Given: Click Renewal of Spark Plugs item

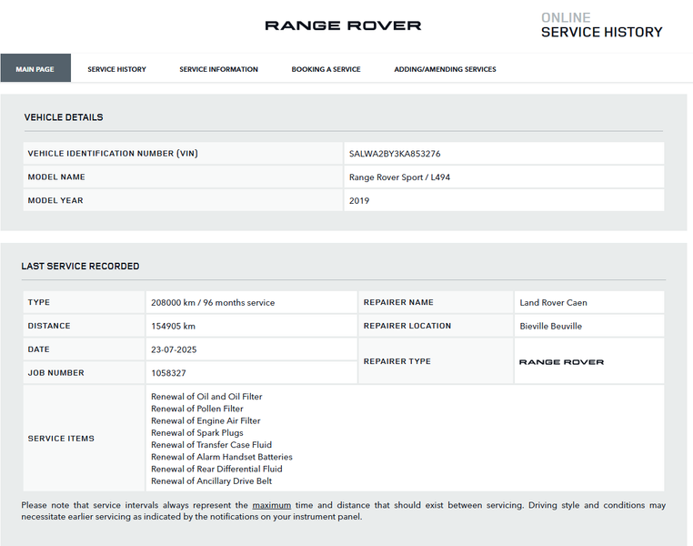Looking at the screenshot, I should pos(197,433).
